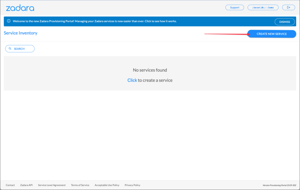Click the 'No services found' message
Viewport: 300px width, 190px height.
[x=150, y=70]
